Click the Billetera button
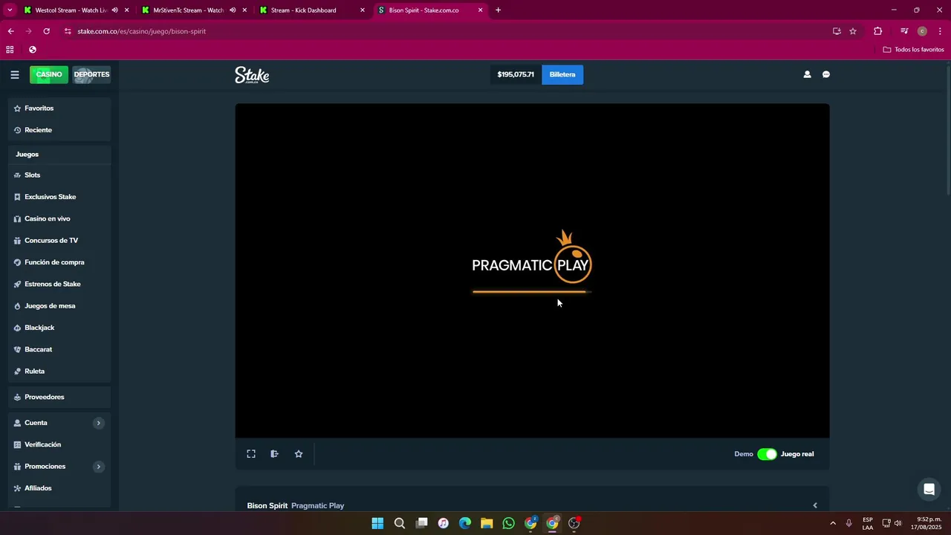Image resolution: width=951 pixels, height=535 pixels. (x=562, y=74)
